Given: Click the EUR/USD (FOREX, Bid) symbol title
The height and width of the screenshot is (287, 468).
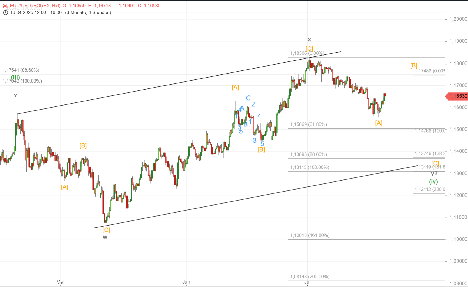Looking at the screenshot, I should tap(35, 6).
